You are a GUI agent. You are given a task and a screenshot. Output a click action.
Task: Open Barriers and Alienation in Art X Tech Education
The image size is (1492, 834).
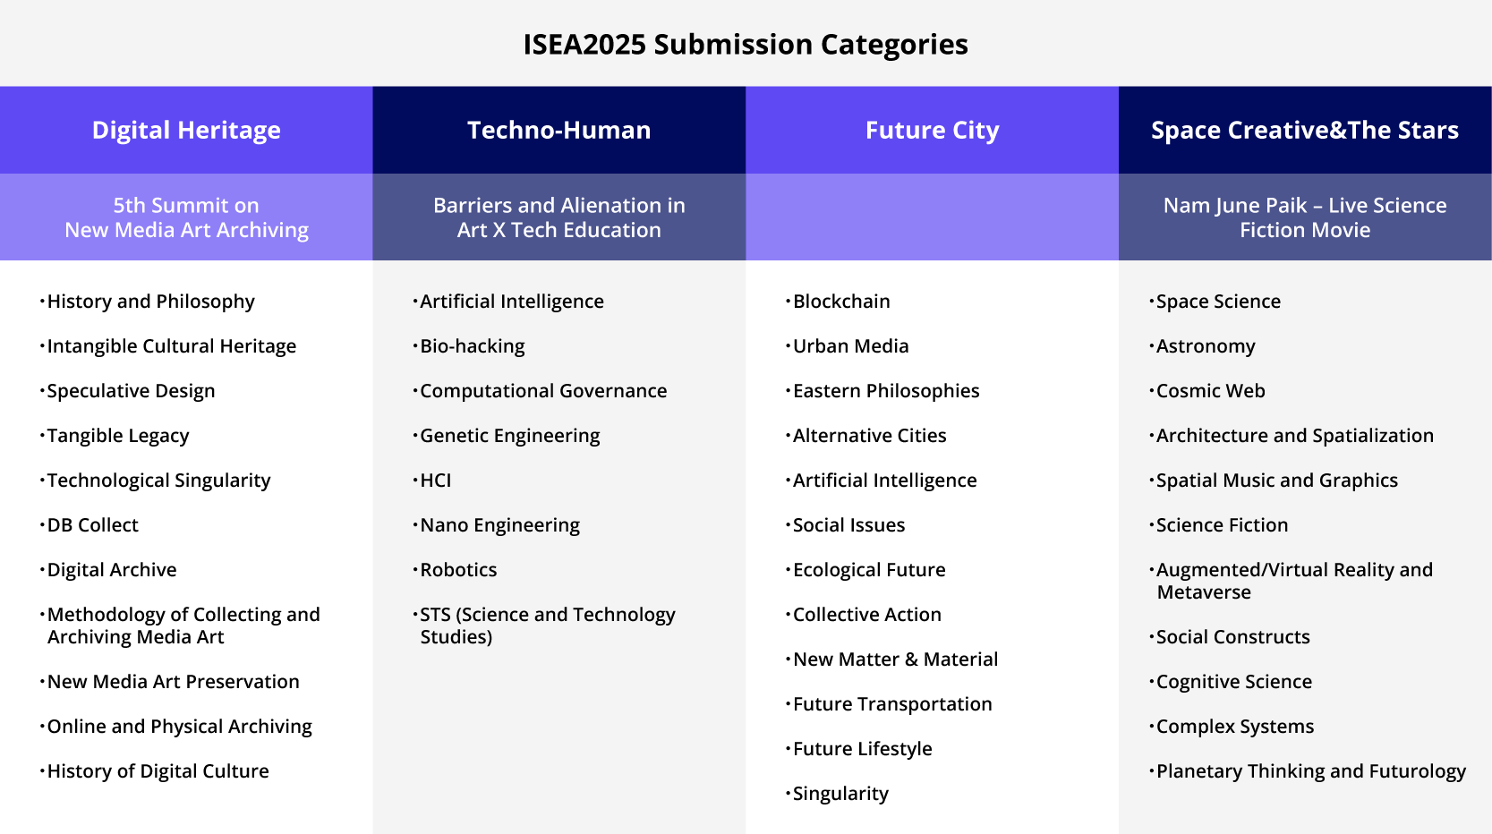(x=558, y=217)
